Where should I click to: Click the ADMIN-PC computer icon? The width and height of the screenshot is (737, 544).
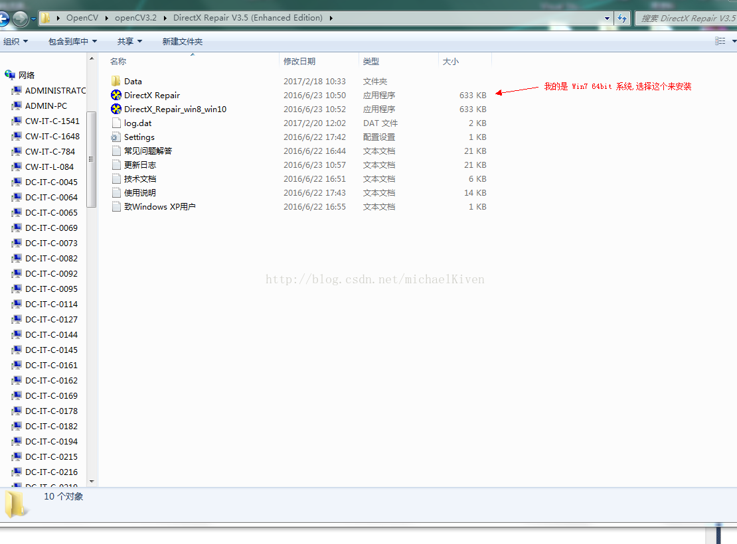pos(17,105)
